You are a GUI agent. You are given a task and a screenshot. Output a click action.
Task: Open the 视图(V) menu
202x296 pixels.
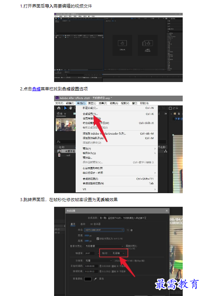click(x=125, y=103)
